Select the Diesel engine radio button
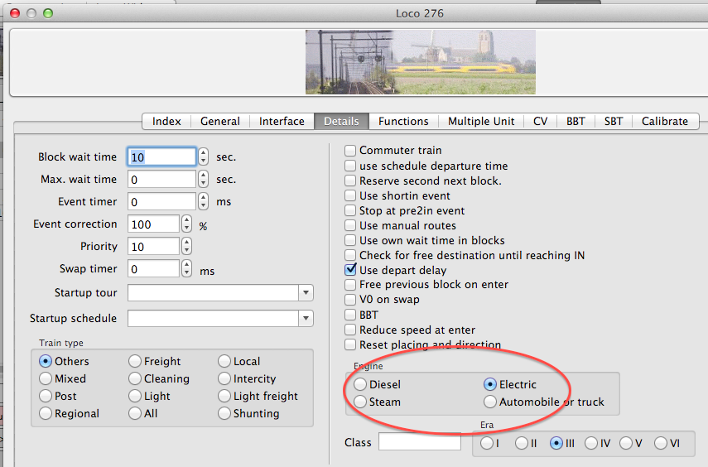708x467 pixels. tap(360, 384)
